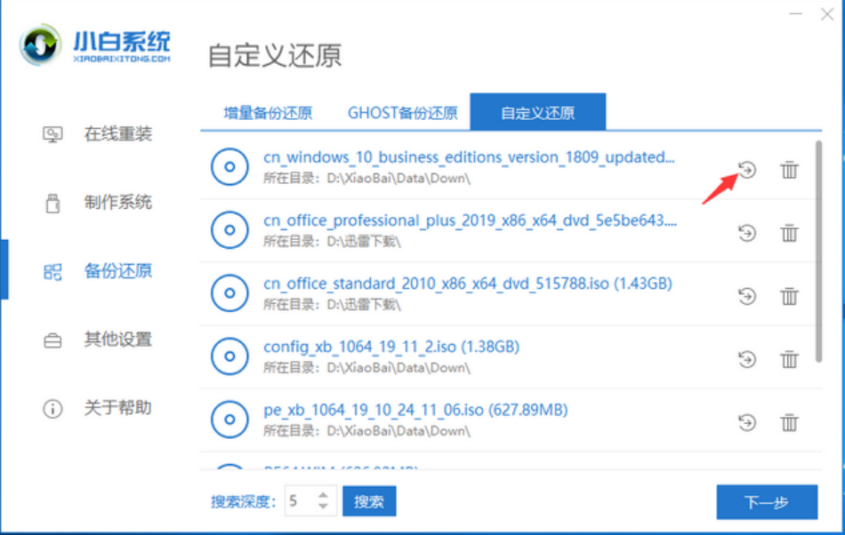Switch to 增量备份还原 tab
The image size is (845, 535).
(x=268, y=113)
